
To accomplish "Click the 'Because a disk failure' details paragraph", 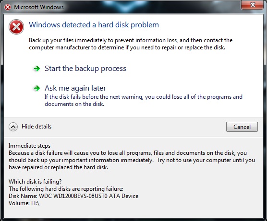I will [132, 160].
